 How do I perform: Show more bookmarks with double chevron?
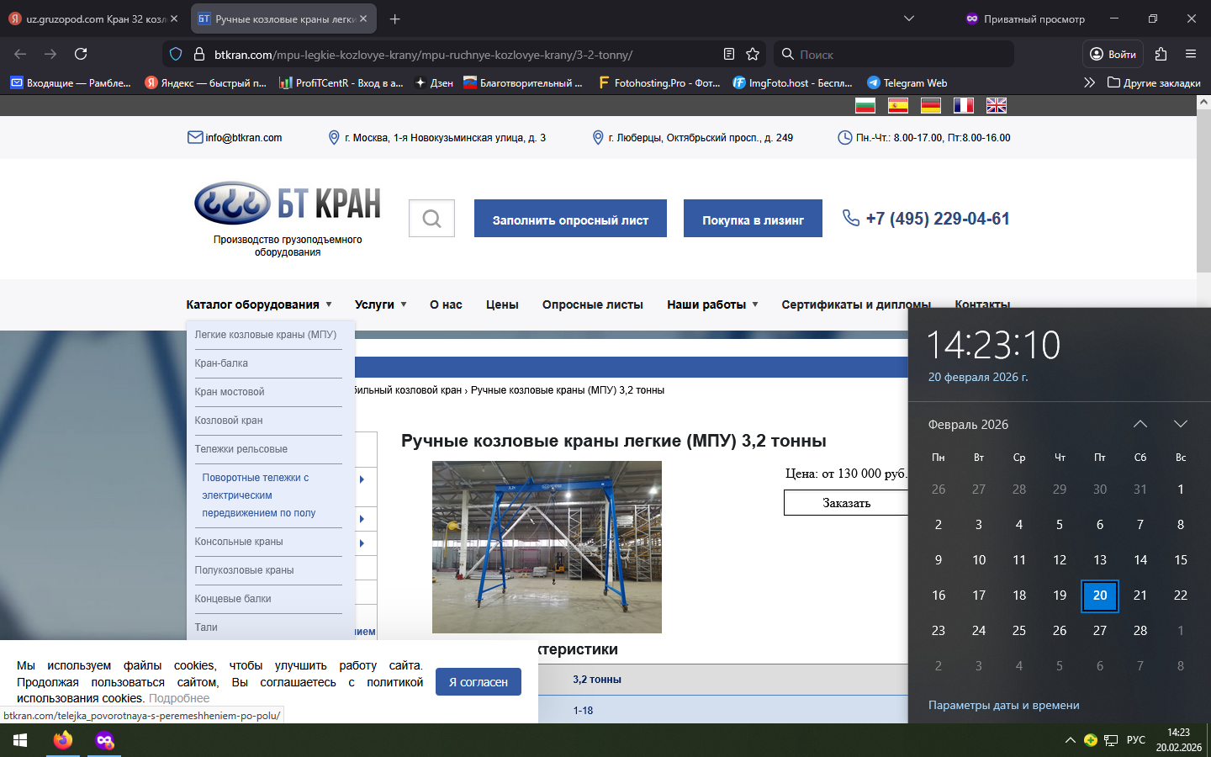pos(1089,82)
